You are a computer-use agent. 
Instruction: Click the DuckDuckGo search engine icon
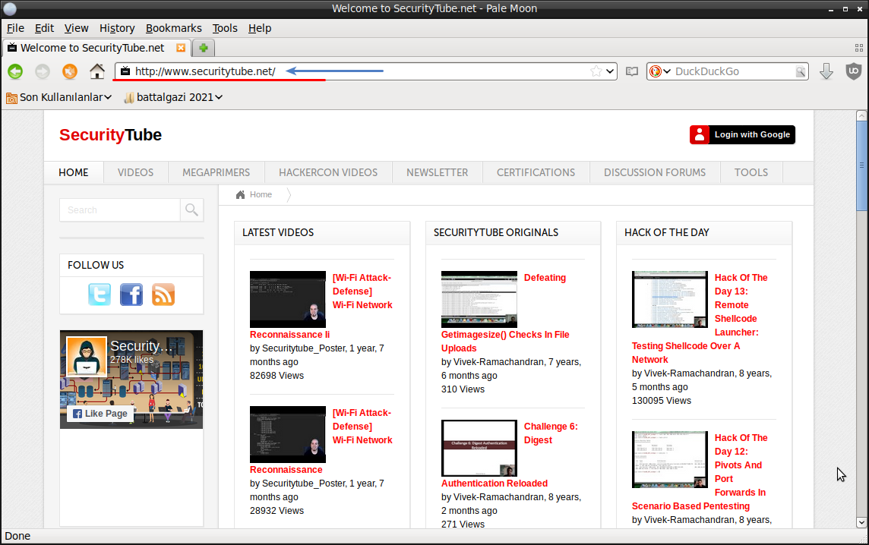(x=655, y=71)
